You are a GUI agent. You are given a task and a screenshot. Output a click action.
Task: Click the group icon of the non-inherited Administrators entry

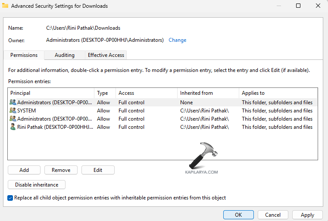click(13, 103)
